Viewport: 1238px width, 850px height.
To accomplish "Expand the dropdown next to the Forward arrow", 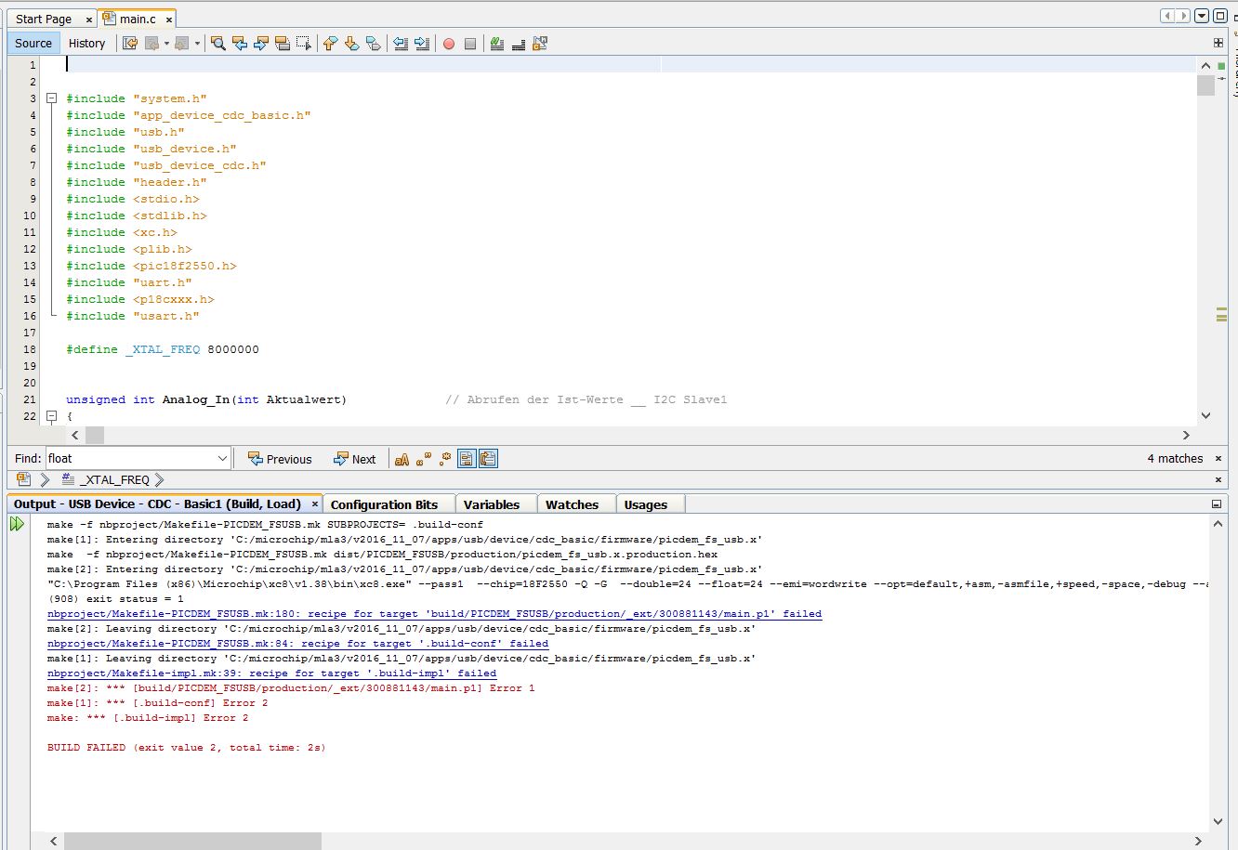I will click(197, 43).
